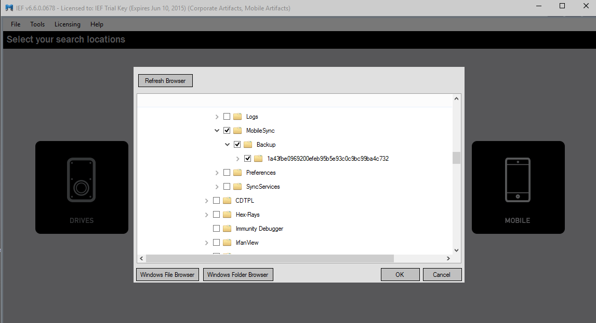Click the MobileSync folder icon
Viewport: 596px width, 323px height.
pyautogui.click(x=237, y=131)
